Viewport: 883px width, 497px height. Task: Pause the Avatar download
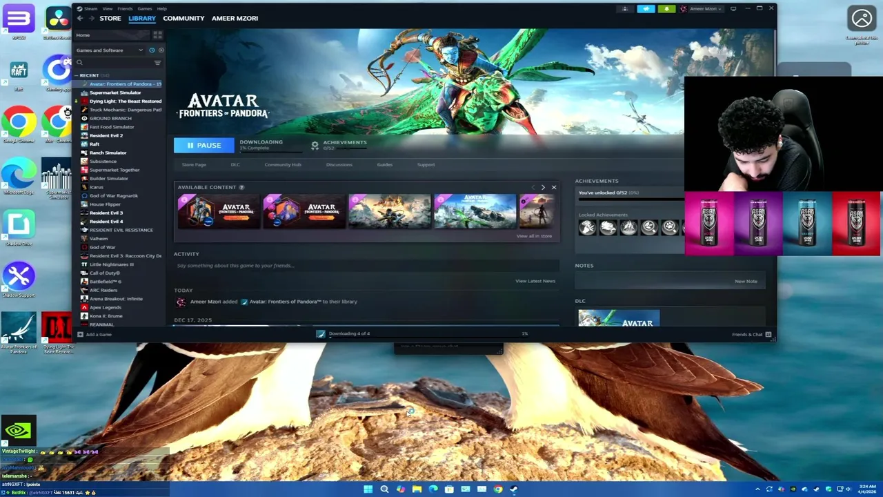pyautogui.click(x=204, y=146)
